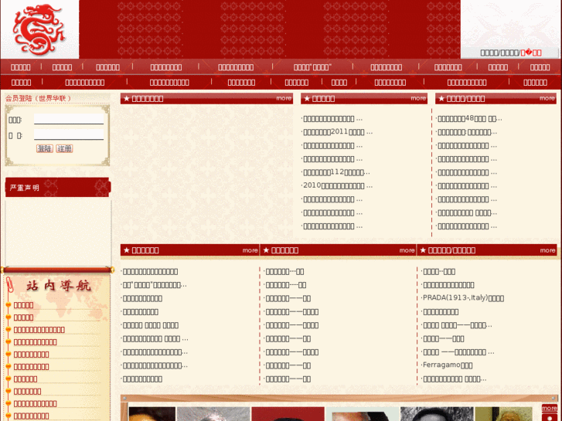
Task: Open the news item containing 2011
Action: click(338, 132)
